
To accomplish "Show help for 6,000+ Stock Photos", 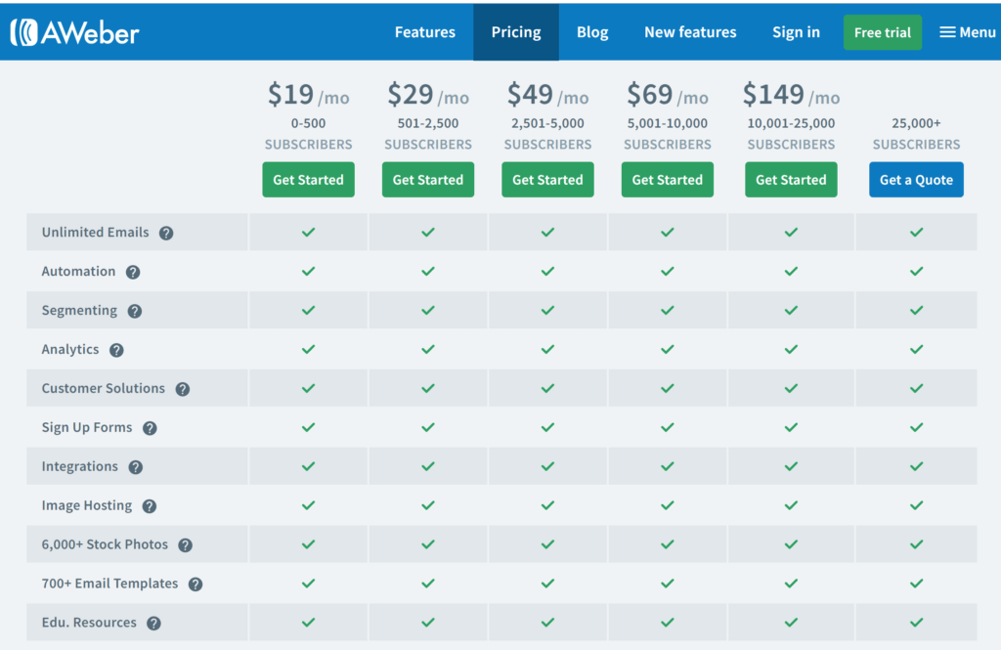I will (185, 544).
